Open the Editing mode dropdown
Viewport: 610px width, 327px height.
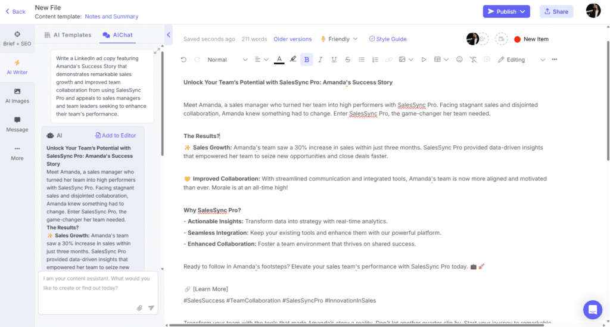coord(521,60)
